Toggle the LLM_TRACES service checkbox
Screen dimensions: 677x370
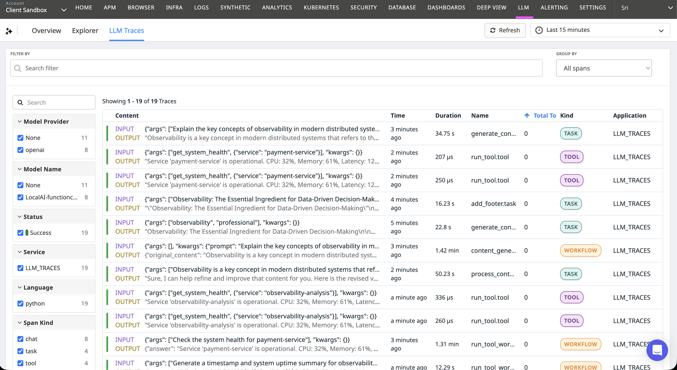tap(20, 268)
